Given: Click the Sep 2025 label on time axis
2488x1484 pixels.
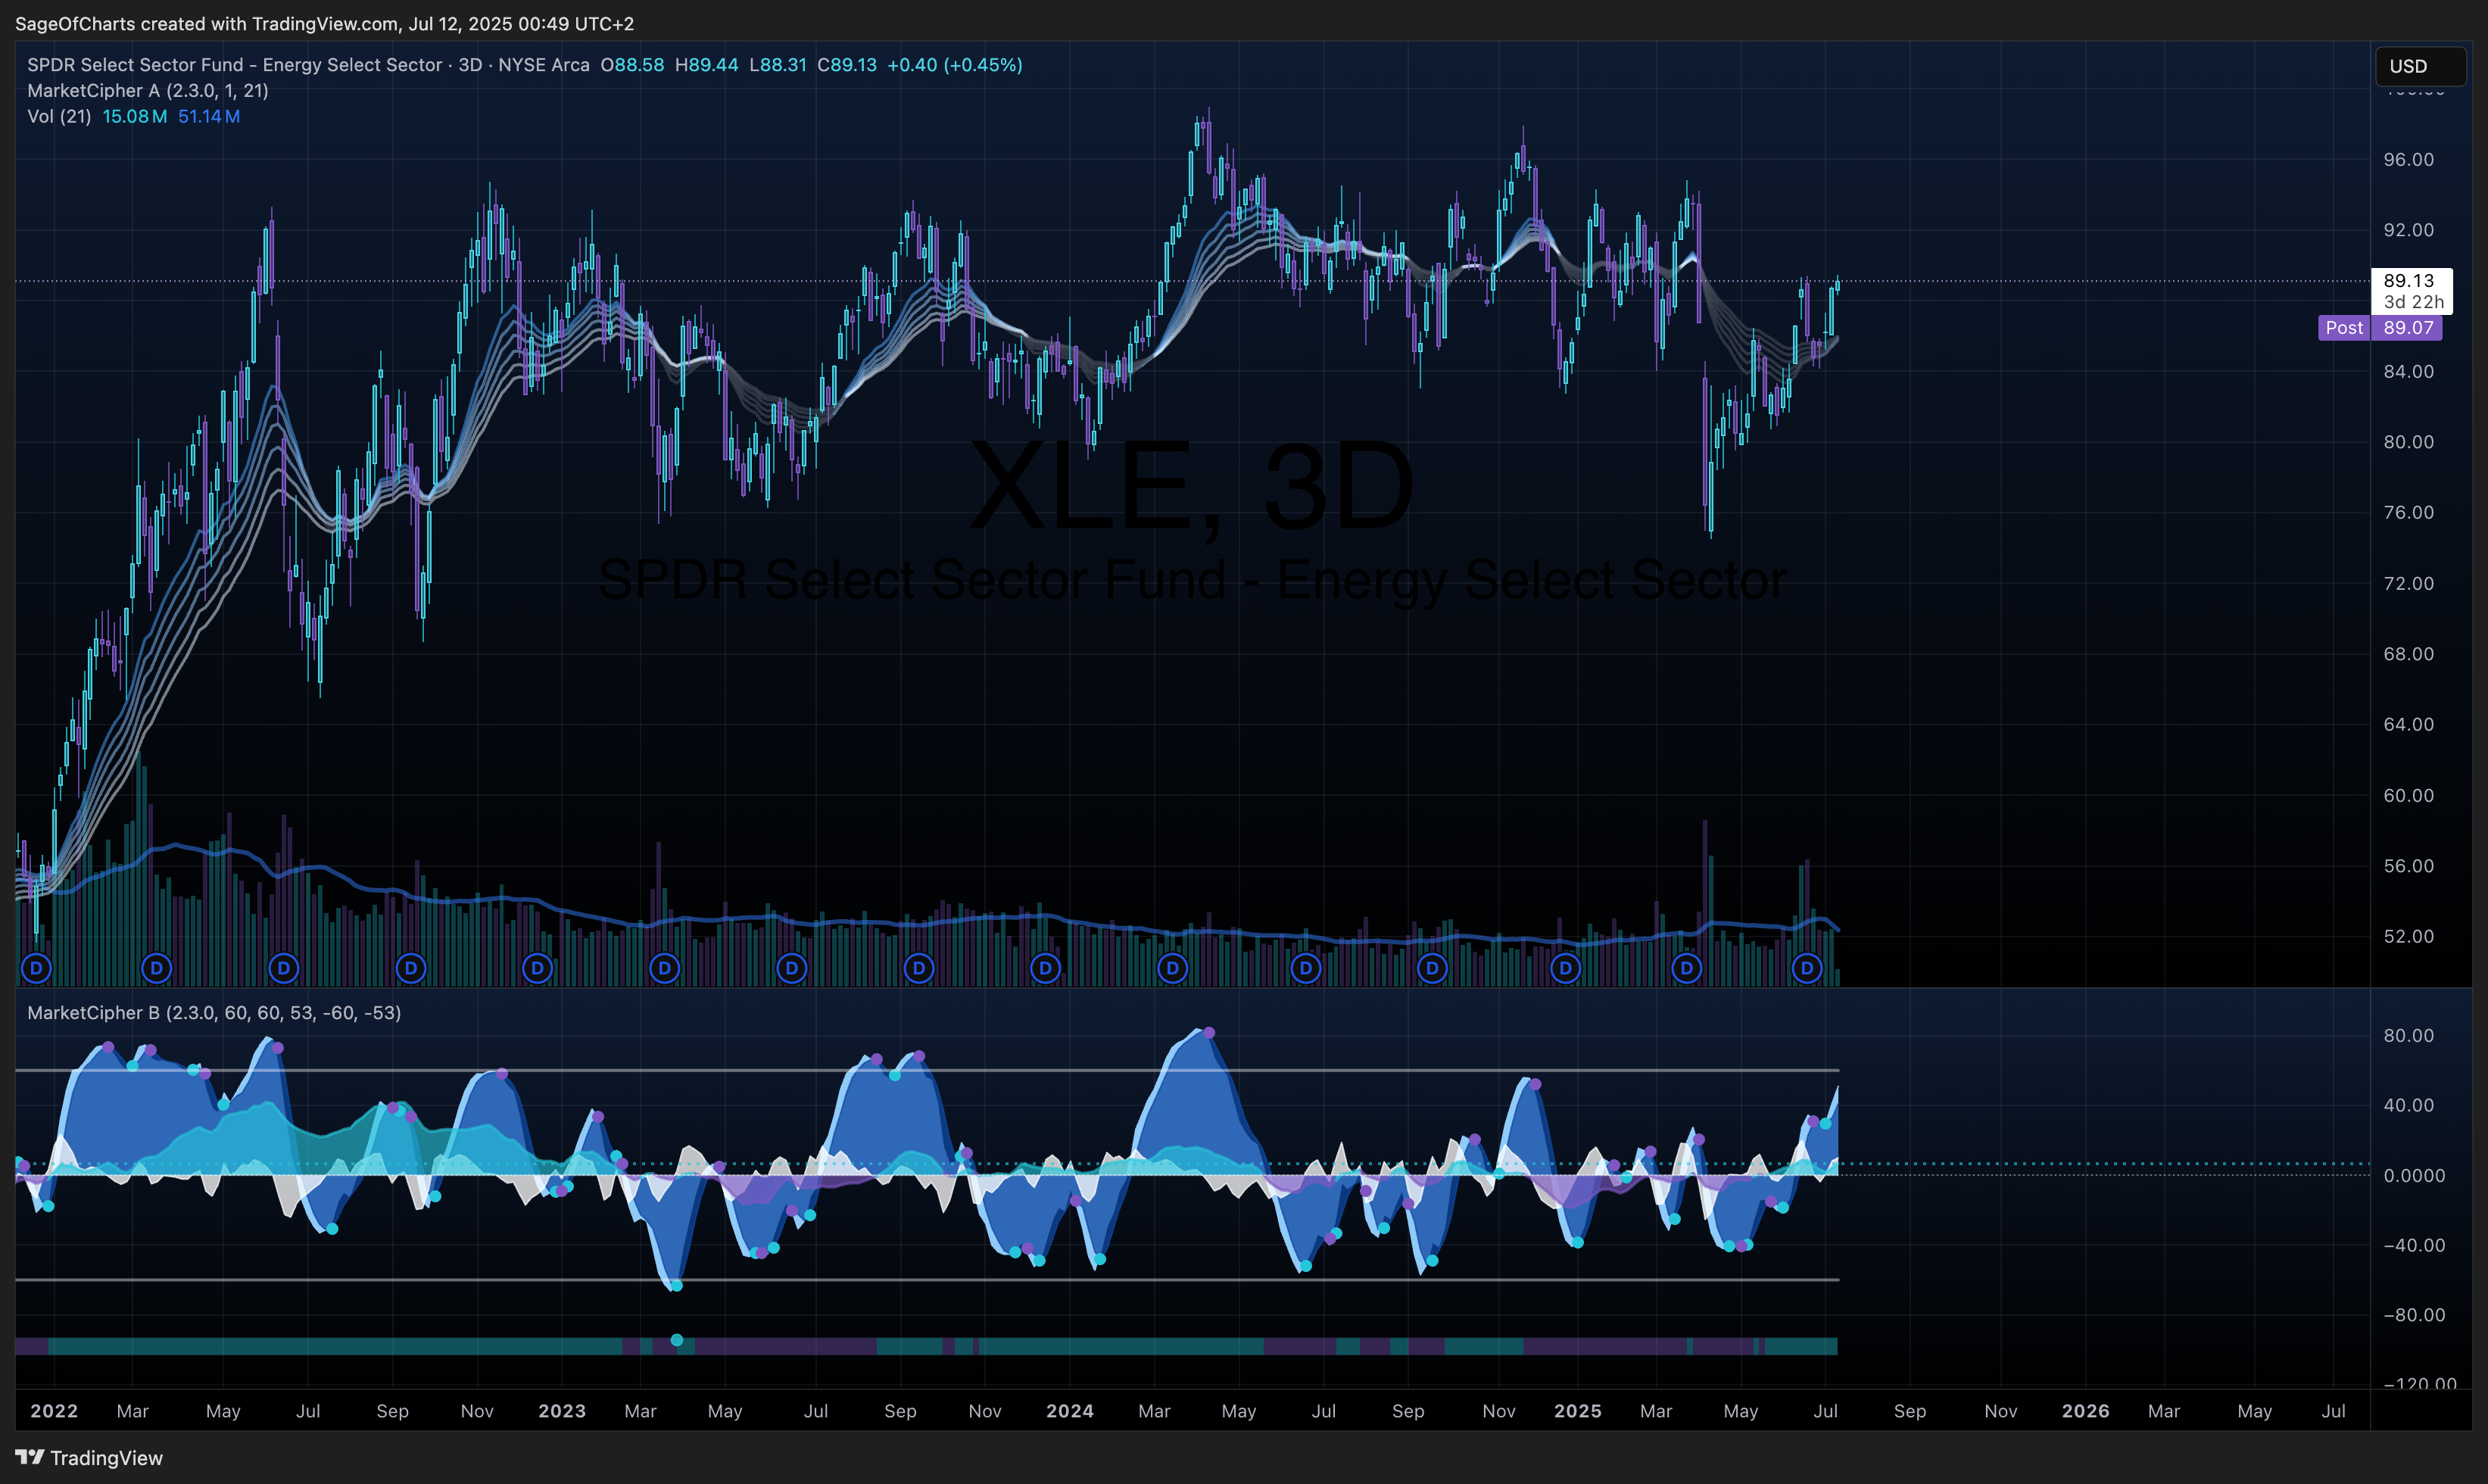Looking at the screenshot, I should click(1909, 1411).
